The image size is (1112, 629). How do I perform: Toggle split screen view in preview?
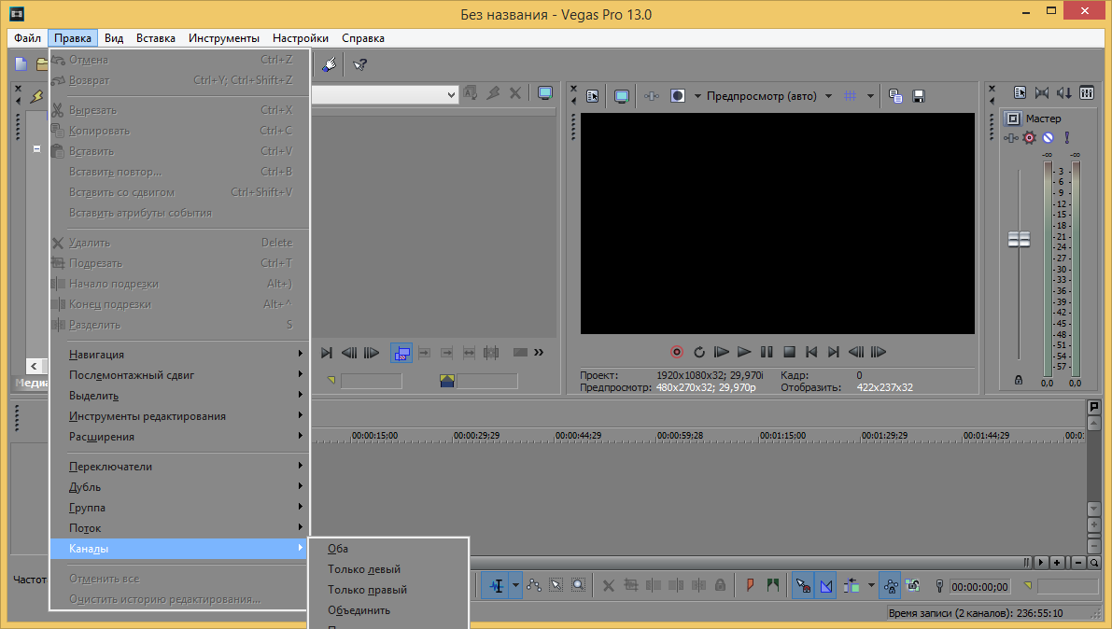coord(678,95)
